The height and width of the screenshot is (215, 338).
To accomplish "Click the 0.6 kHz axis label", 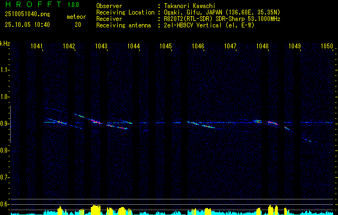I will (4, 204).
